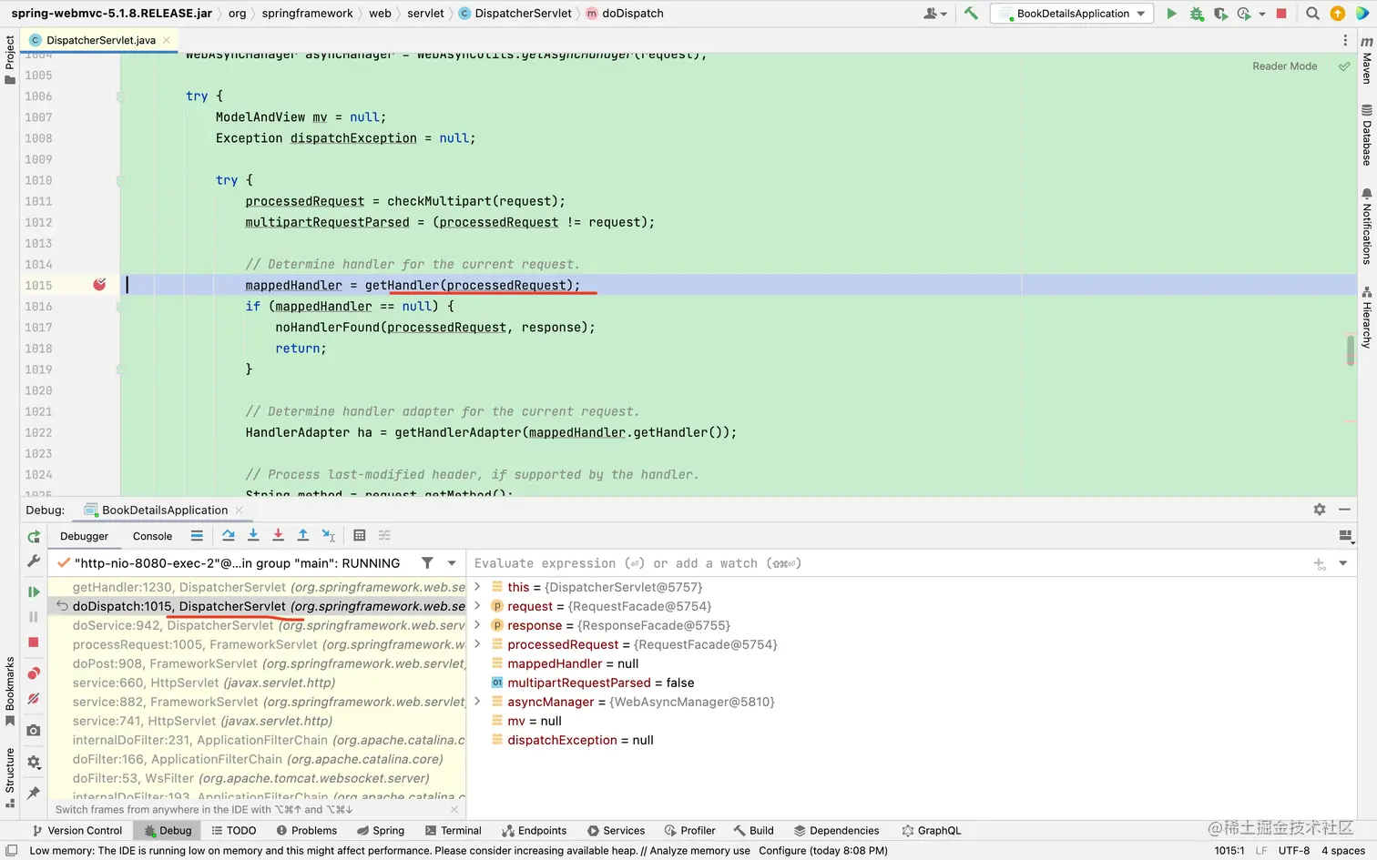Screen dimensions: 1377x860
Task: Click the threads view icon beside Console tab
Action: click(197, 535)
